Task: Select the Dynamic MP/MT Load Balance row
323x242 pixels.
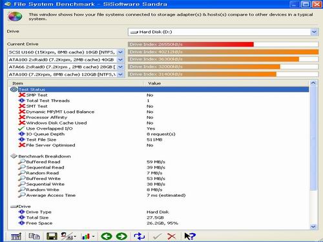Action: [160, 112]
